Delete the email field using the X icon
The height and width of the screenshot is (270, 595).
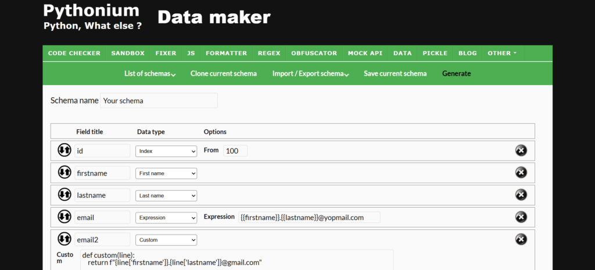click(521, 217)
